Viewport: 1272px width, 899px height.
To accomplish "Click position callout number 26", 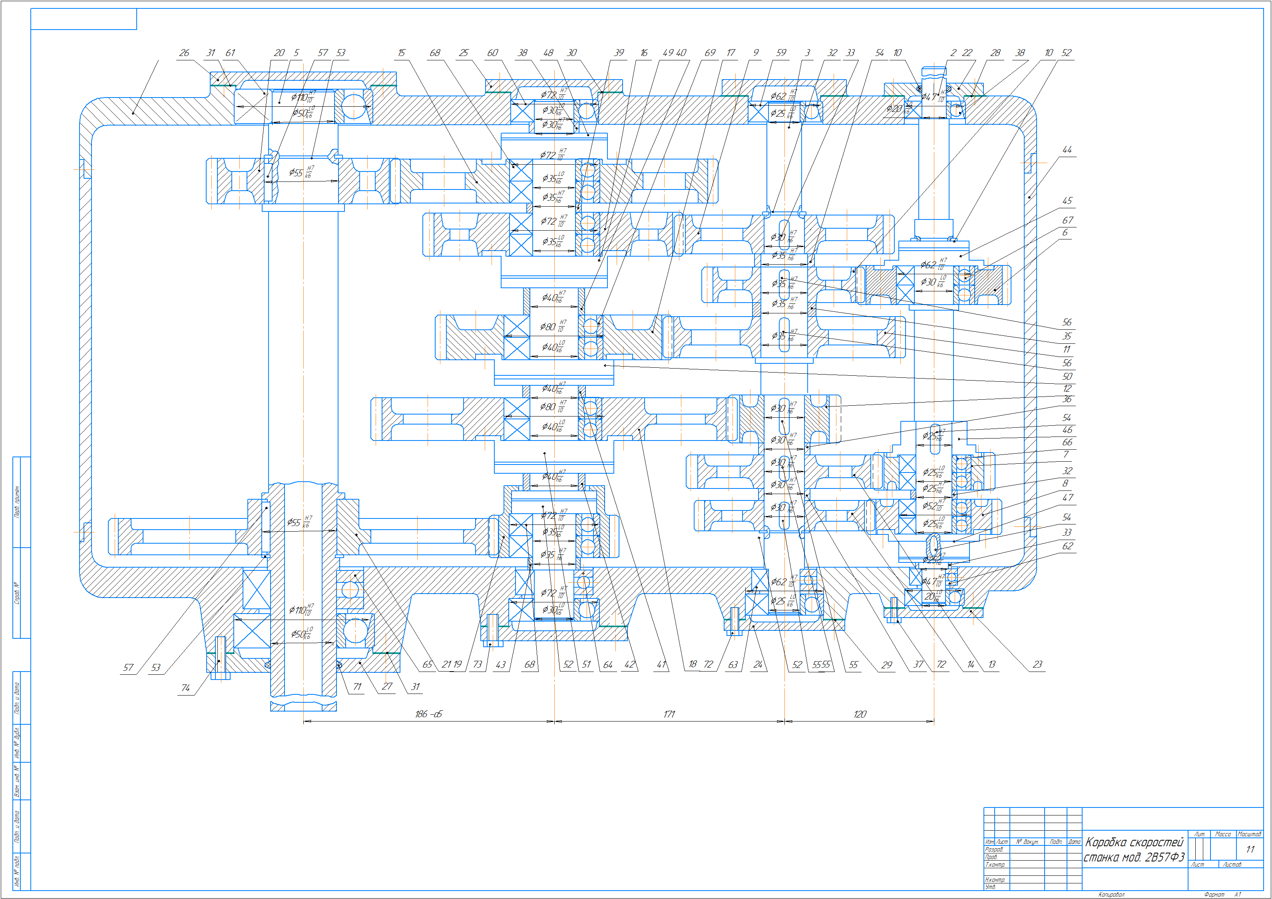I will click(184, 53).
